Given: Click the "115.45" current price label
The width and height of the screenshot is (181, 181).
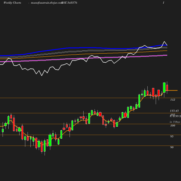Looking at the screenshot, I should pyautogui.click(x=174, y=111).
